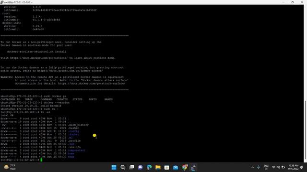The image size is (307, 172).
Task: Click the 'STATUS' column header text
Action: tap(78, 99)
